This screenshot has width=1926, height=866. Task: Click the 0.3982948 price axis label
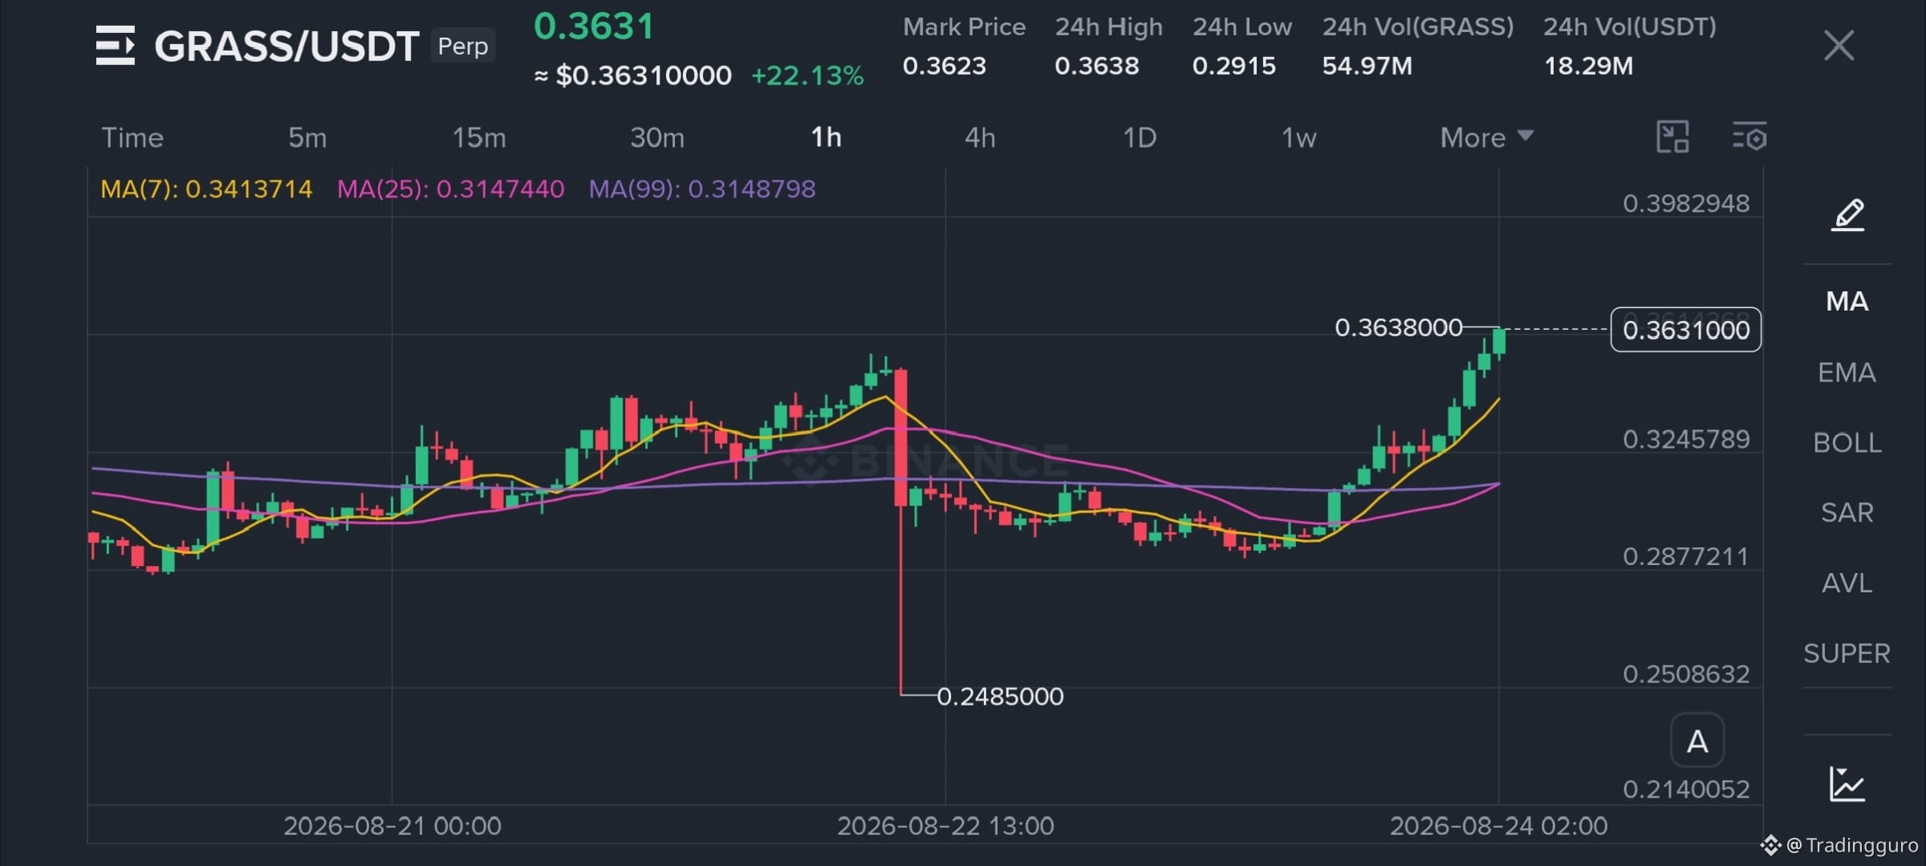(x=1686, y=204)
